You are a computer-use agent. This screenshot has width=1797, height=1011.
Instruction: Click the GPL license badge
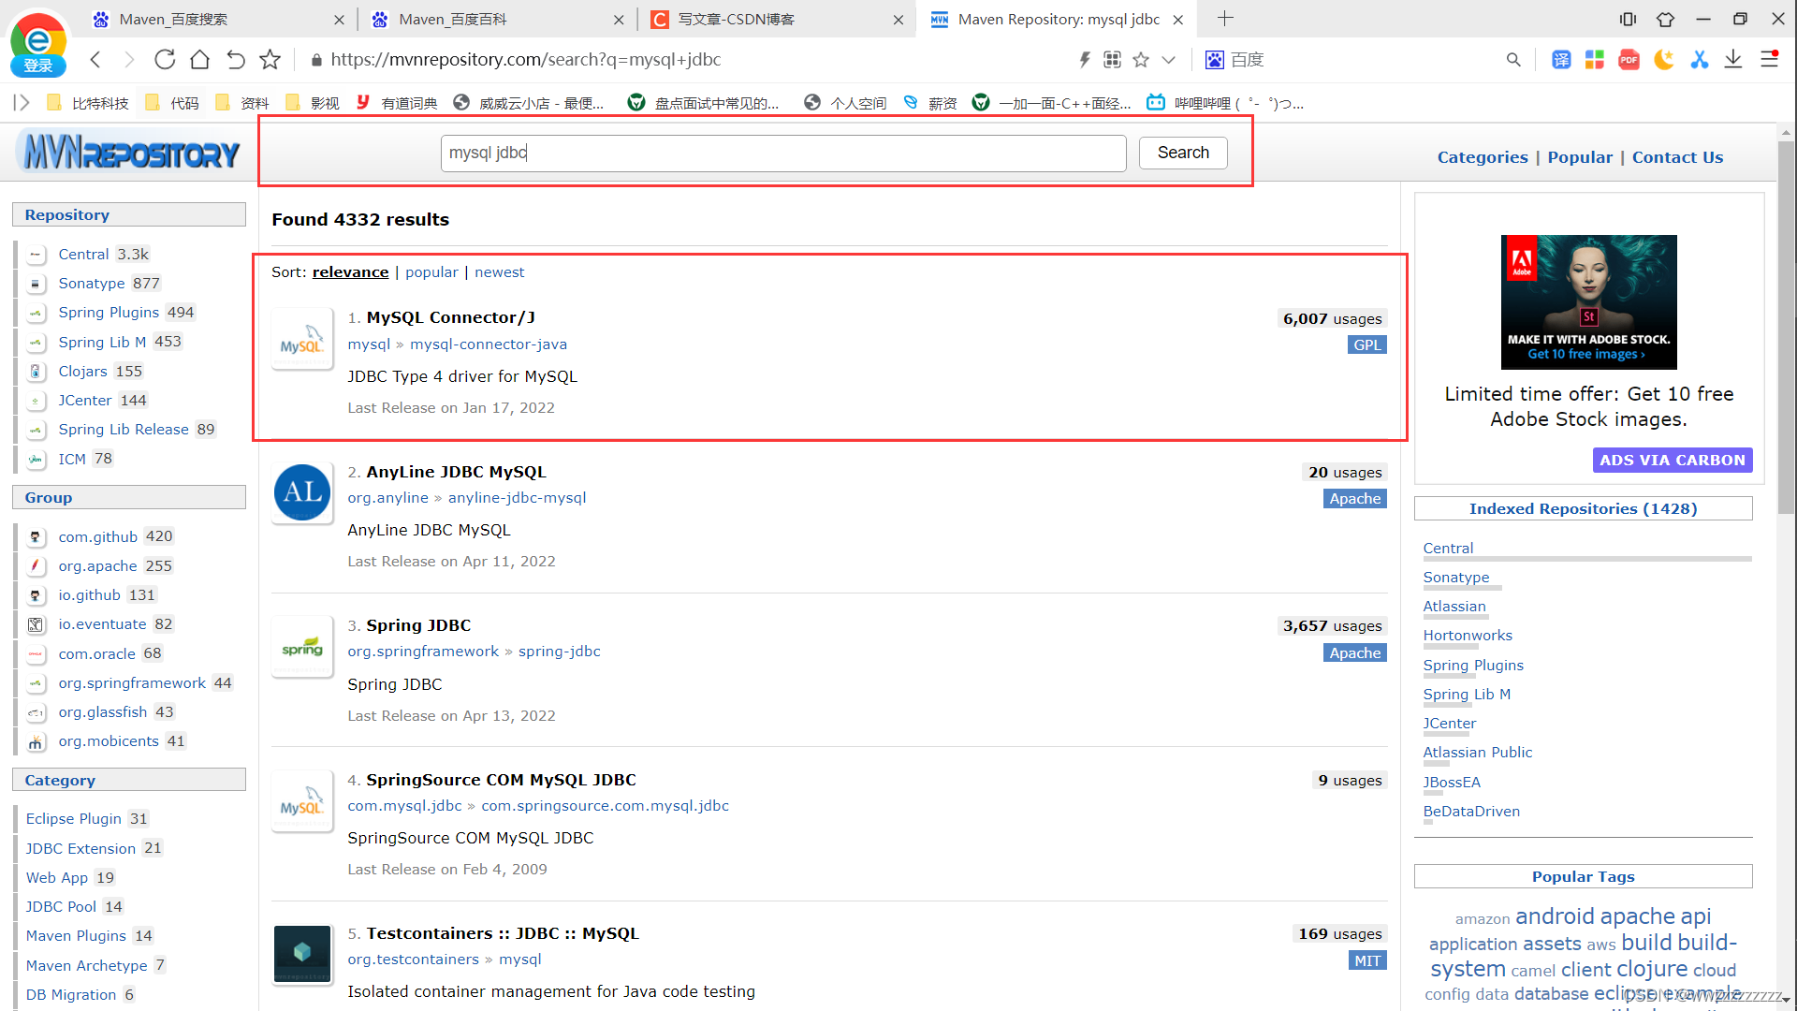(x=1366, y=345)
